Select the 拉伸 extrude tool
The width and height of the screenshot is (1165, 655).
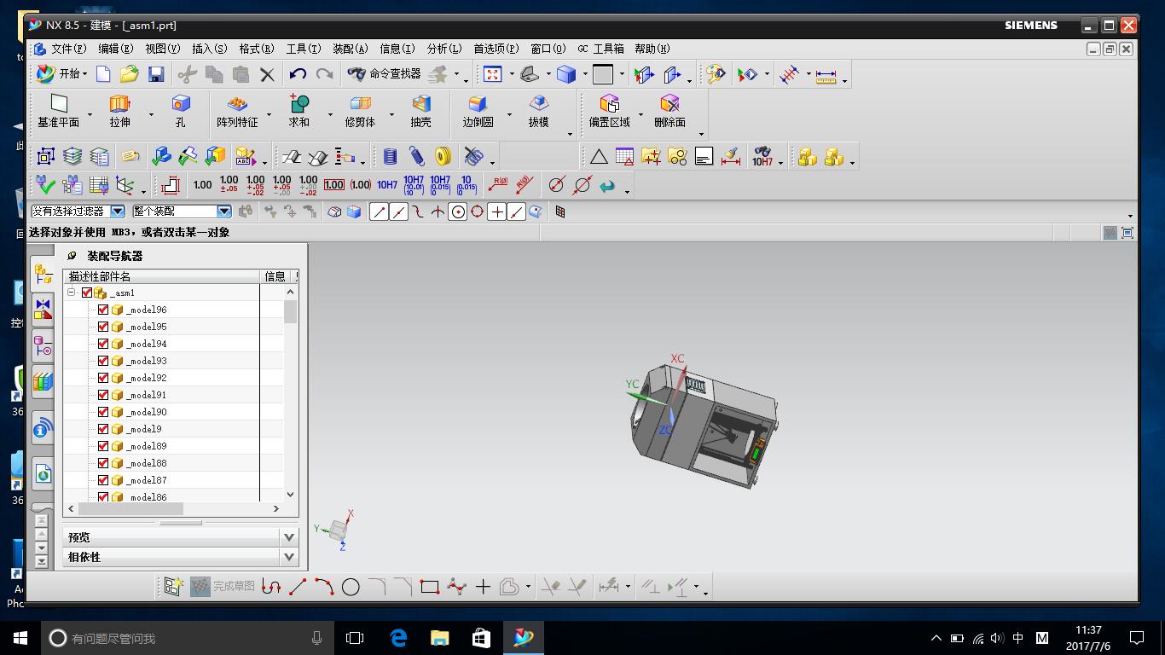[x=119, y=112]
